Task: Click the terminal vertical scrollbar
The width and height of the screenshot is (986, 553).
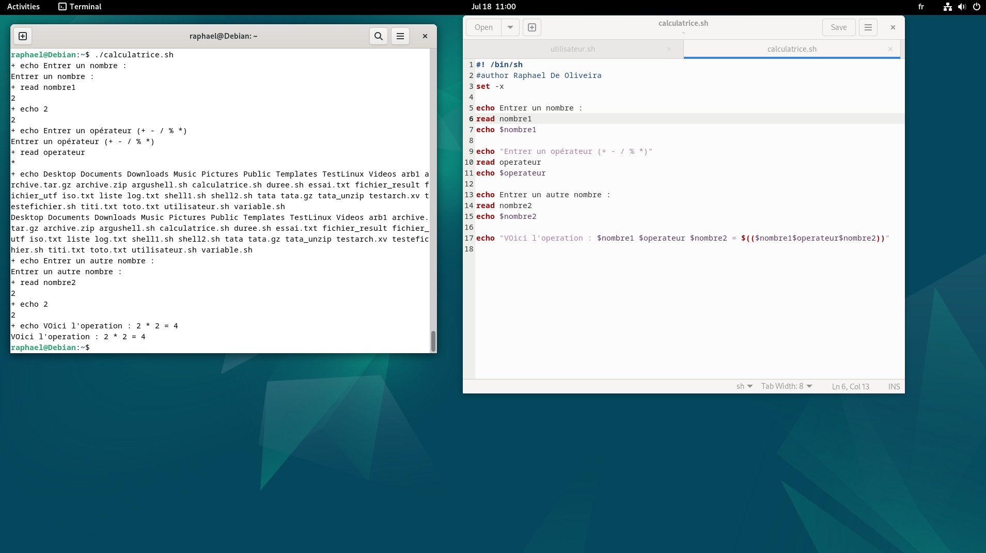Action: click(433, 341)
